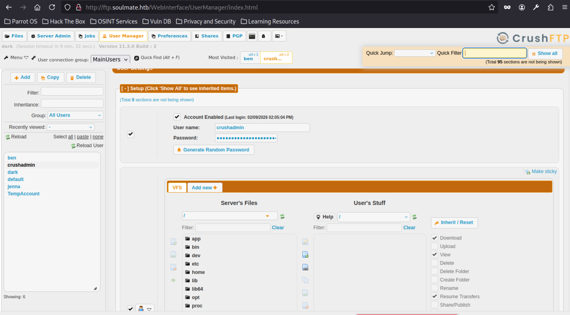
Task: Refresh the User's Stuff directory listing
Action: tap(414, 217)
